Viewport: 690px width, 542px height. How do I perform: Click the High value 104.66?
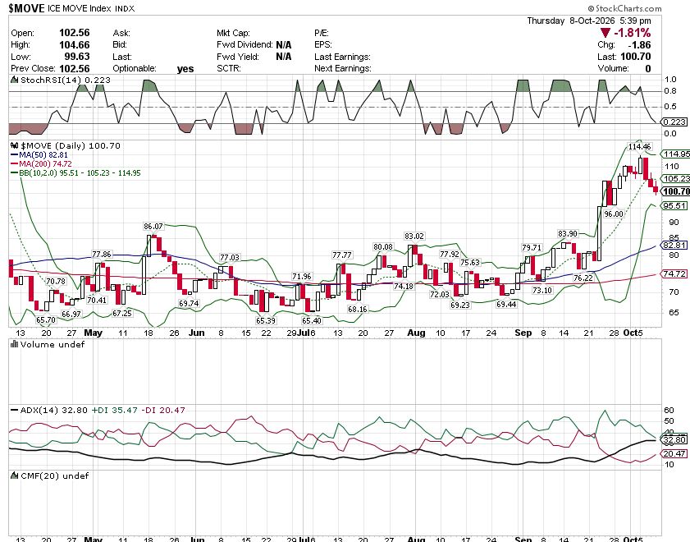click(75, 45)
